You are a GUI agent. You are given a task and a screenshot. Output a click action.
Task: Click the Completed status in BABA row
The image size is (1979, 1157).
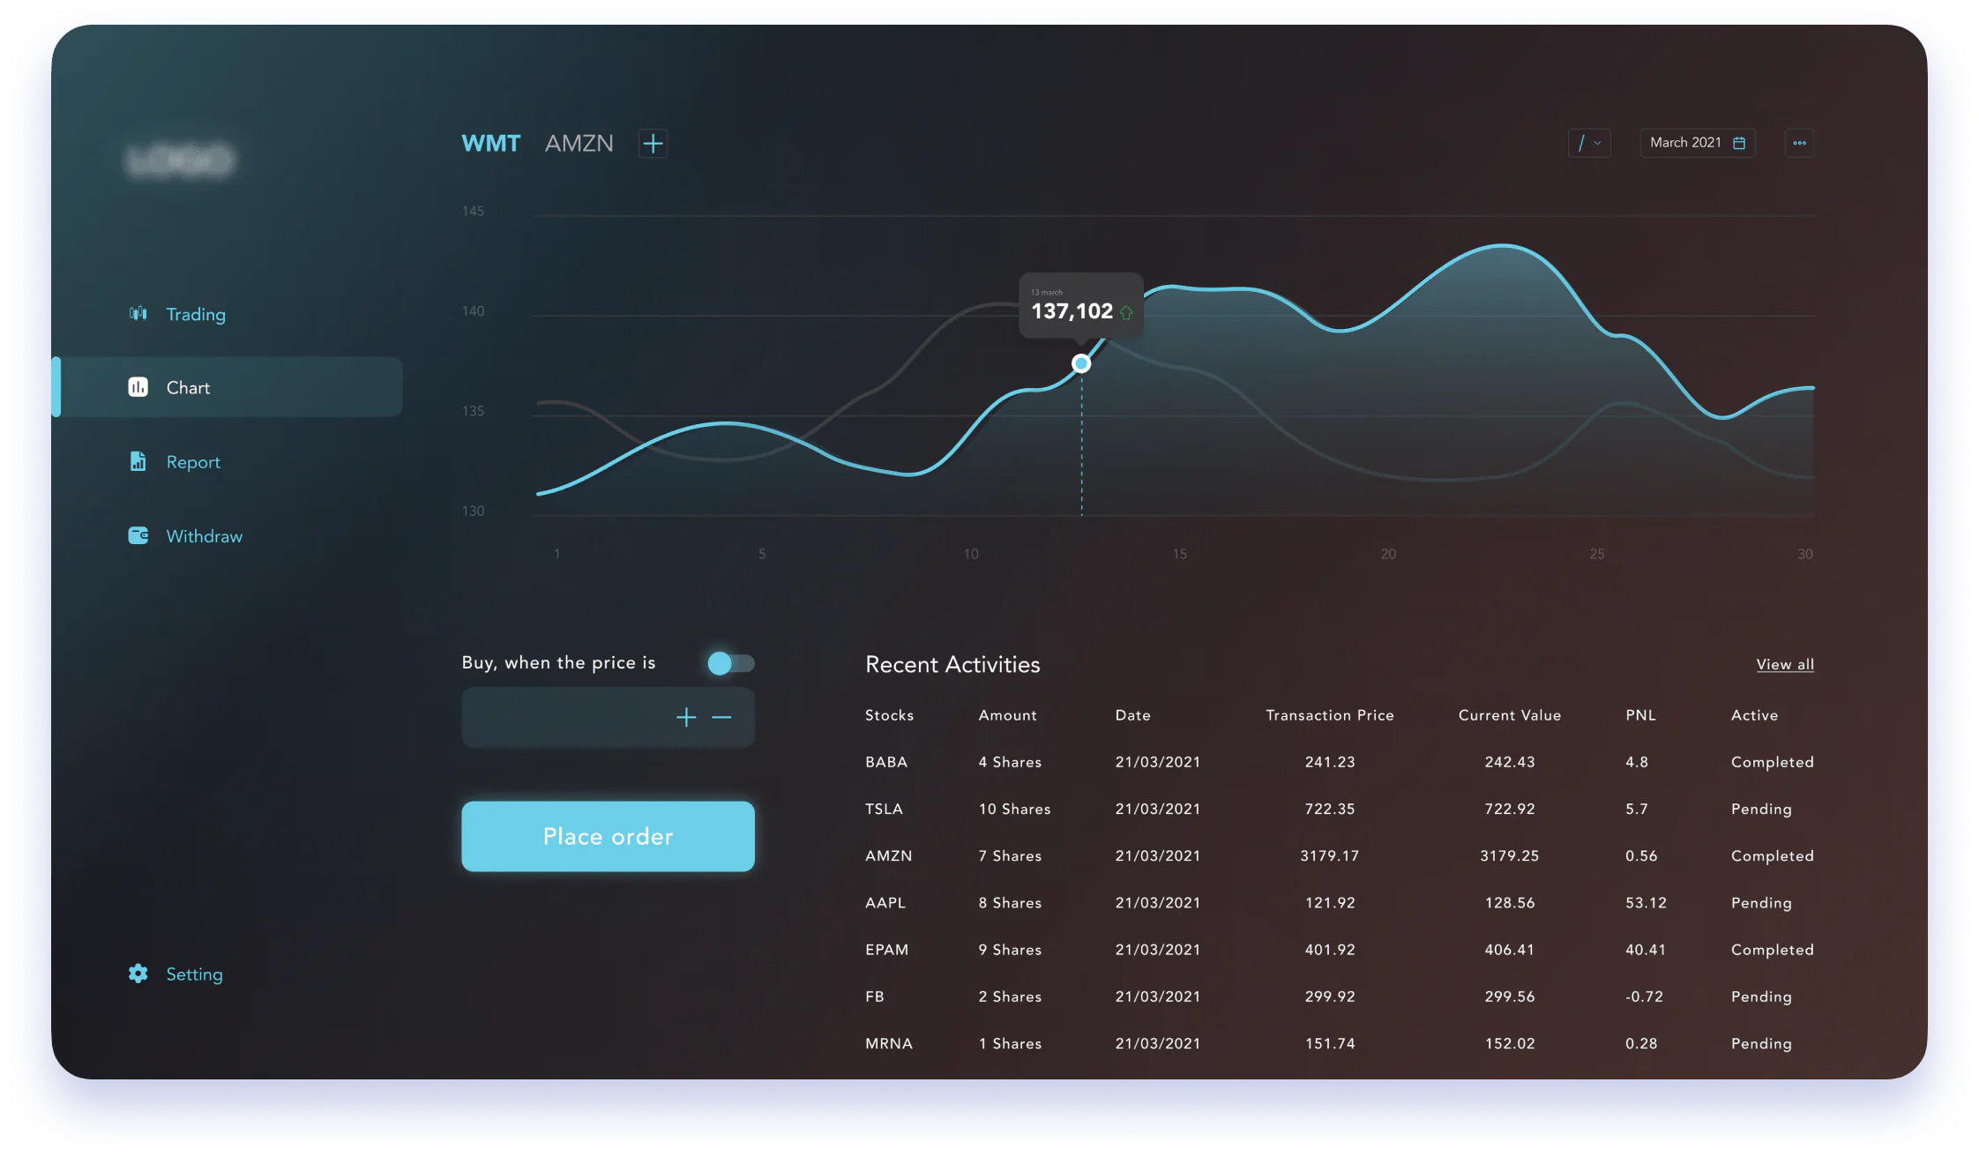pyautogui.click(x=1772, y=762)
